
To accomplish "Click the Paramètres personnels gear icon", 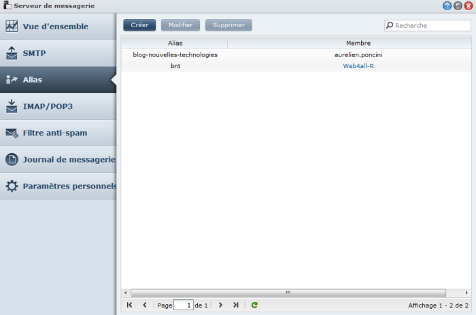I will coord(12,186).
